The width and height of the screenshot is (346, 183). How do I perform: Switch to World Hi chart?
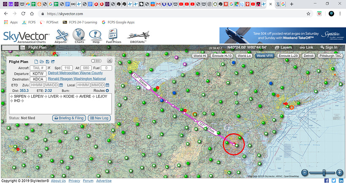pyautogui.click(x=200, y=56)
